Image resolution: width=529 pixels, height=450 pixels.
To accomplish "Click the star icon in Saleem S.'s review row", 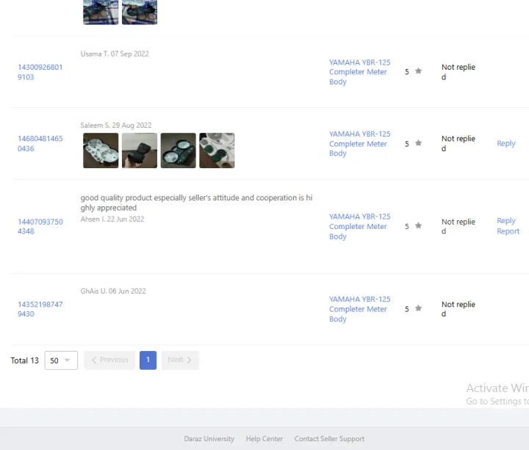I will pyautogui.click(x=419, y=143).
